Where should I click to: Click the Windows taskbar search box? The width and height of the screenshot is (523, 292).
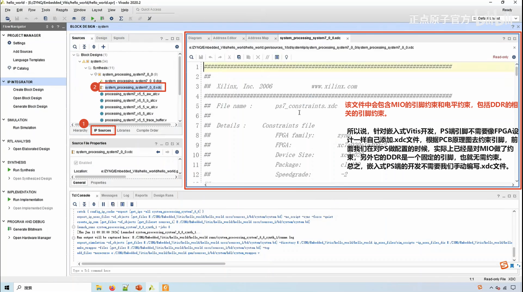53,288
